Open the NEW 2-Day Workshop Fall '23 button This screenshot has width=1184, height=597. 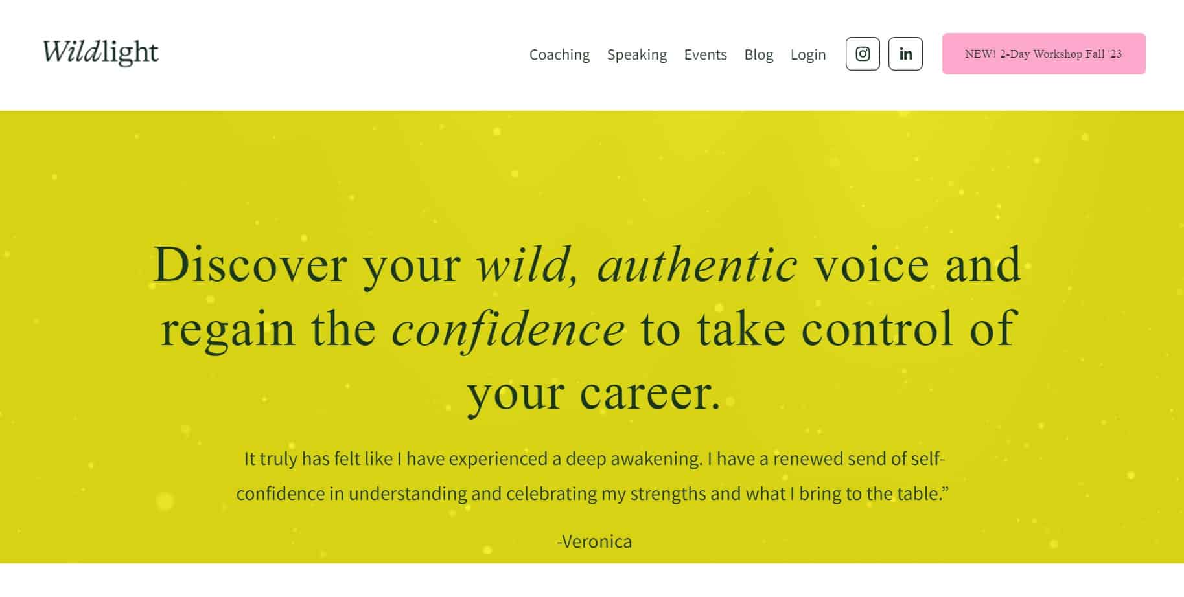[1043, 54]
